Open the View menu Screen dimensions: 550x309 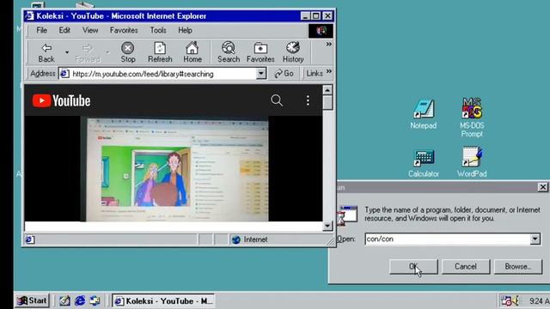pyautogui.click(x=90, y=31)
